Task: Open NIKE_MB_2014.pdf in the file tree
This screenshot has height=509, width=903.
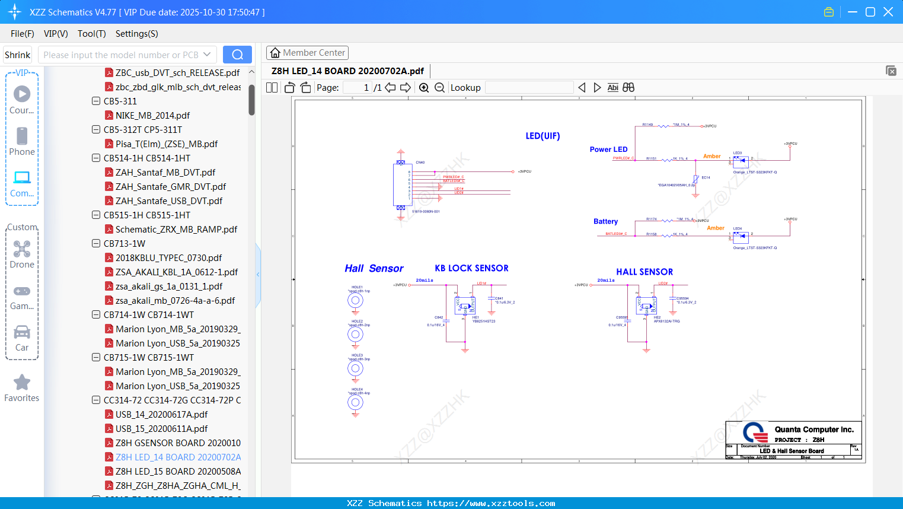Action: (x=152, y=116)
